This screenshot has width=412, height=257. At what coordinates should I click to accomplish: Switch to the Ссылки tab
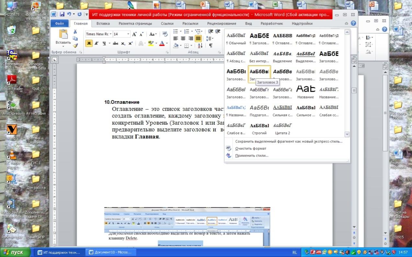167,24
